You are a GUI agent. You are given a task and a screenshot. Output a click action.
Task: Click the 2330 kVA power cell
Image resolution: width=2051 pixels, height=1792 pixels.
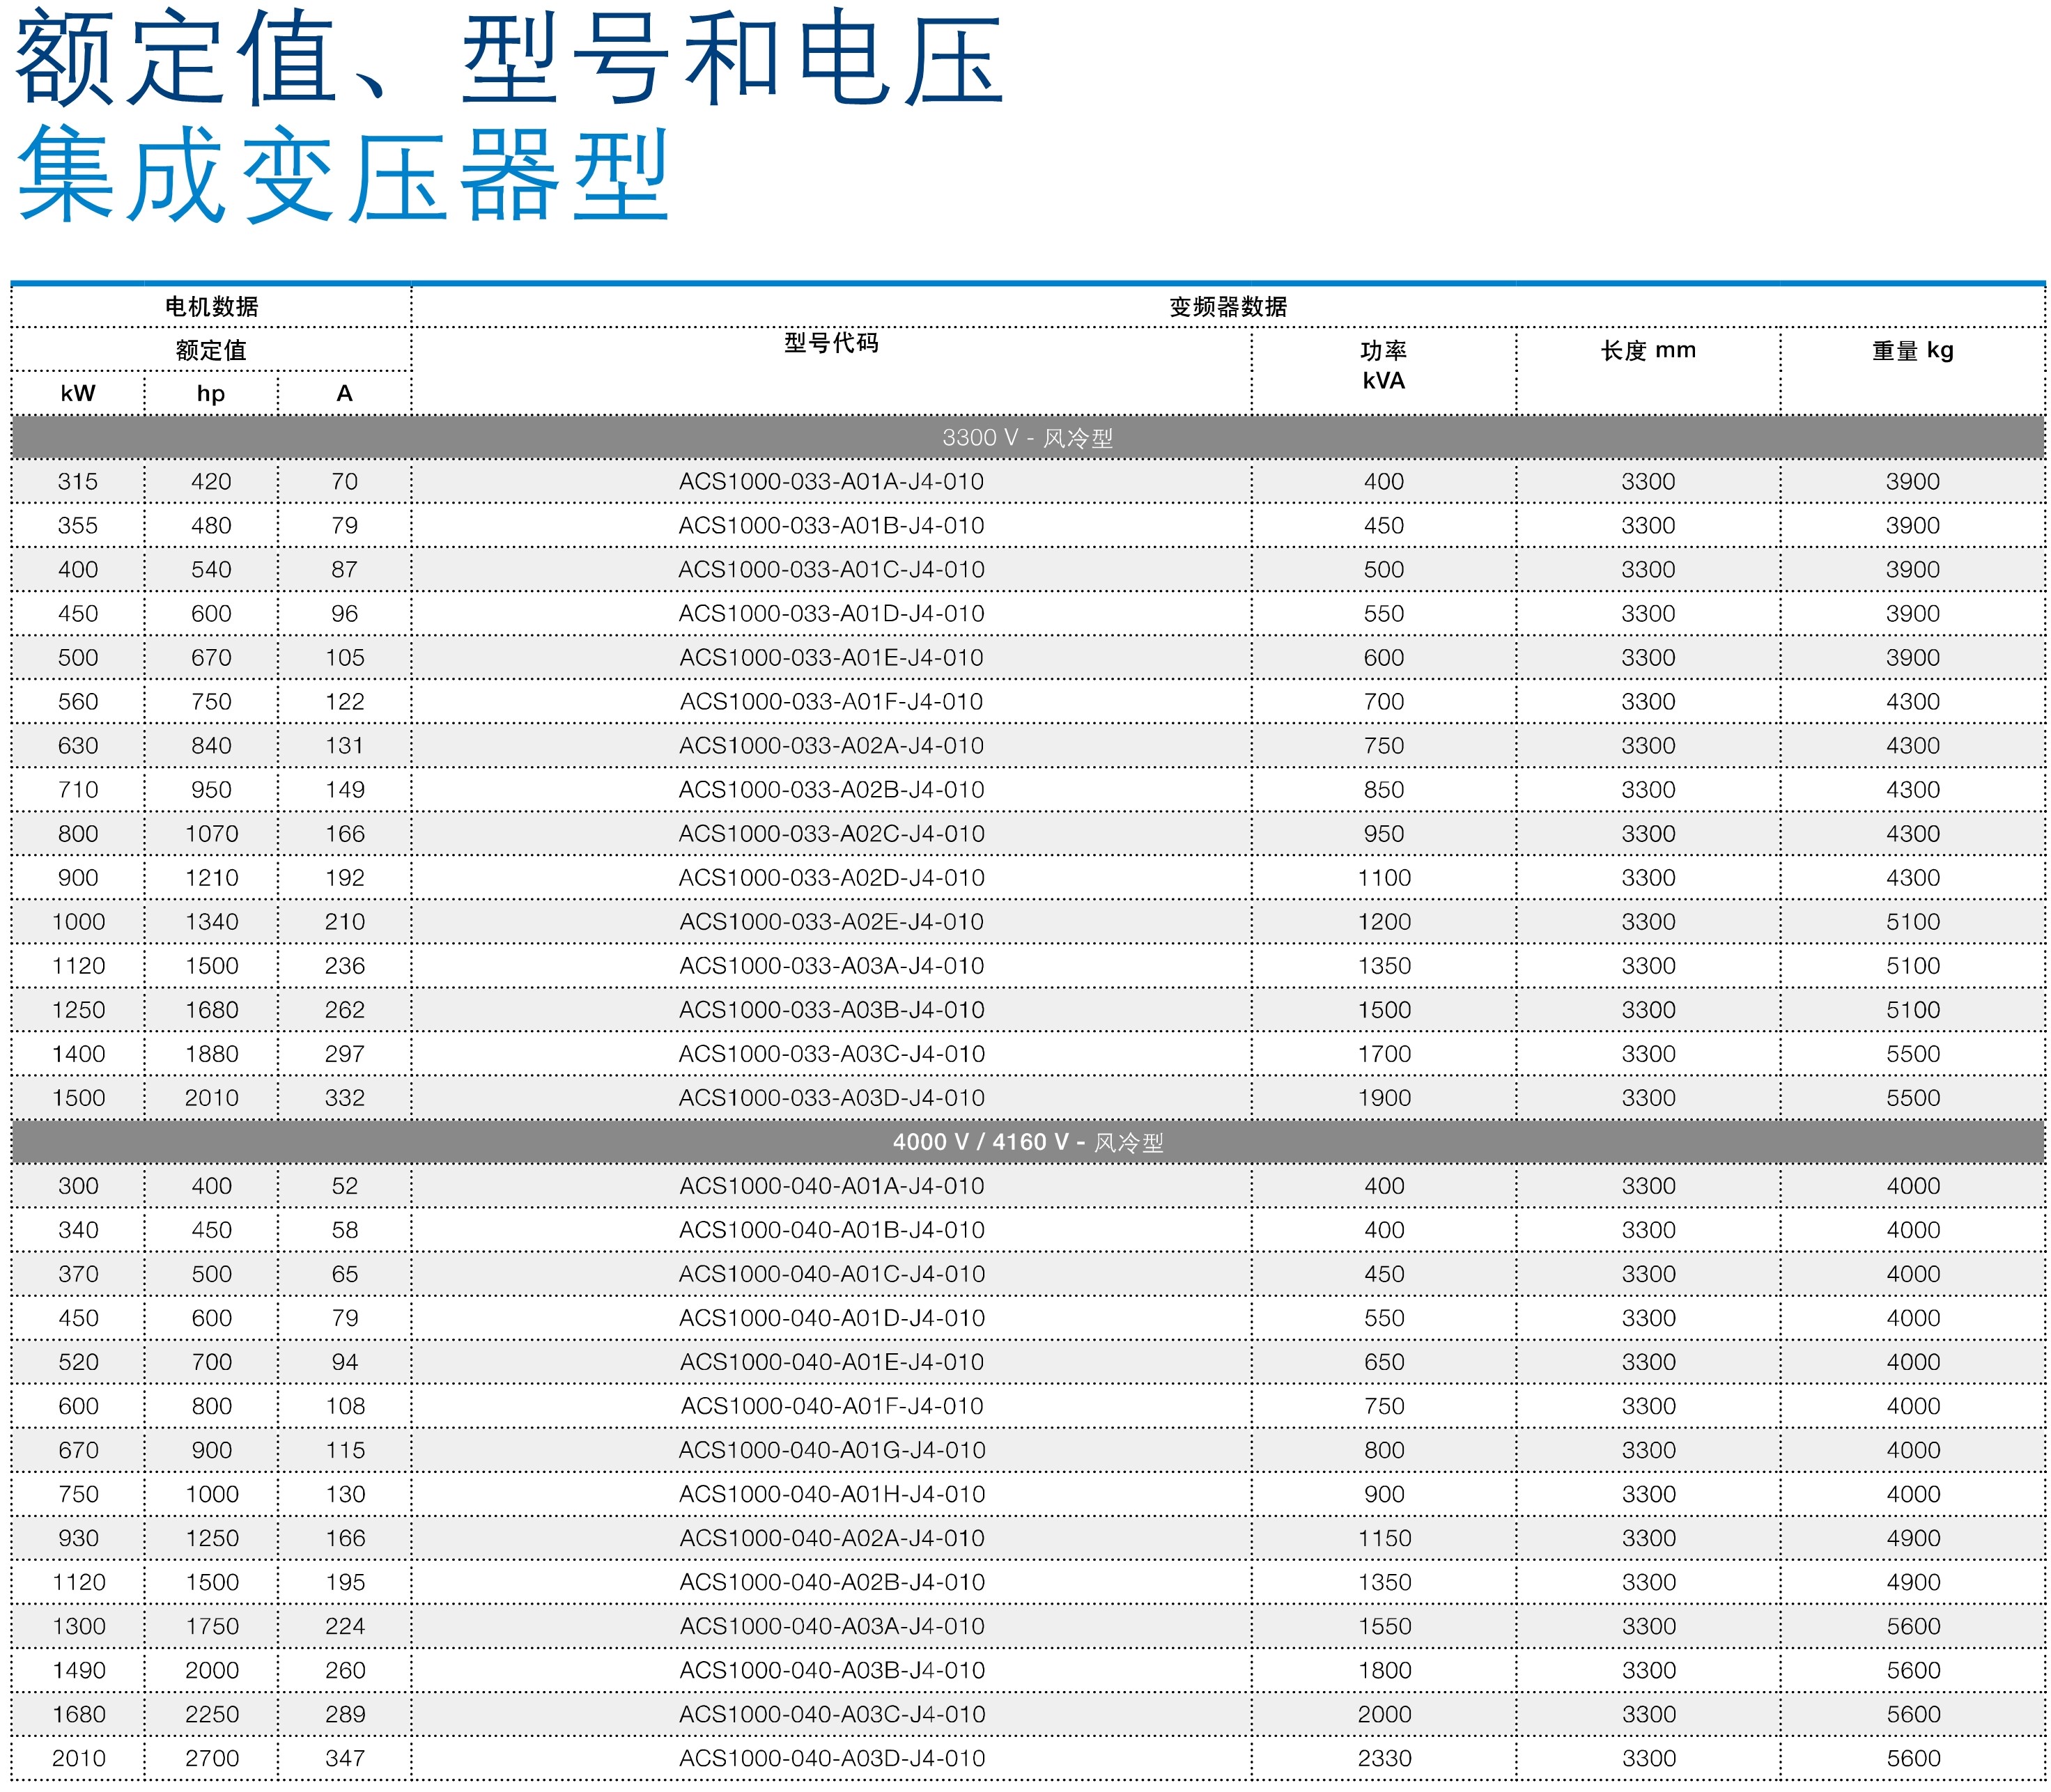tap(1384, 1758)
